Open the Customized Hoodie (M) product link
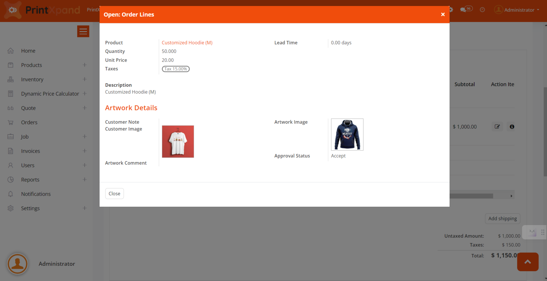Image resolution: width=547 pixels, height=281 pixels. 187,43
